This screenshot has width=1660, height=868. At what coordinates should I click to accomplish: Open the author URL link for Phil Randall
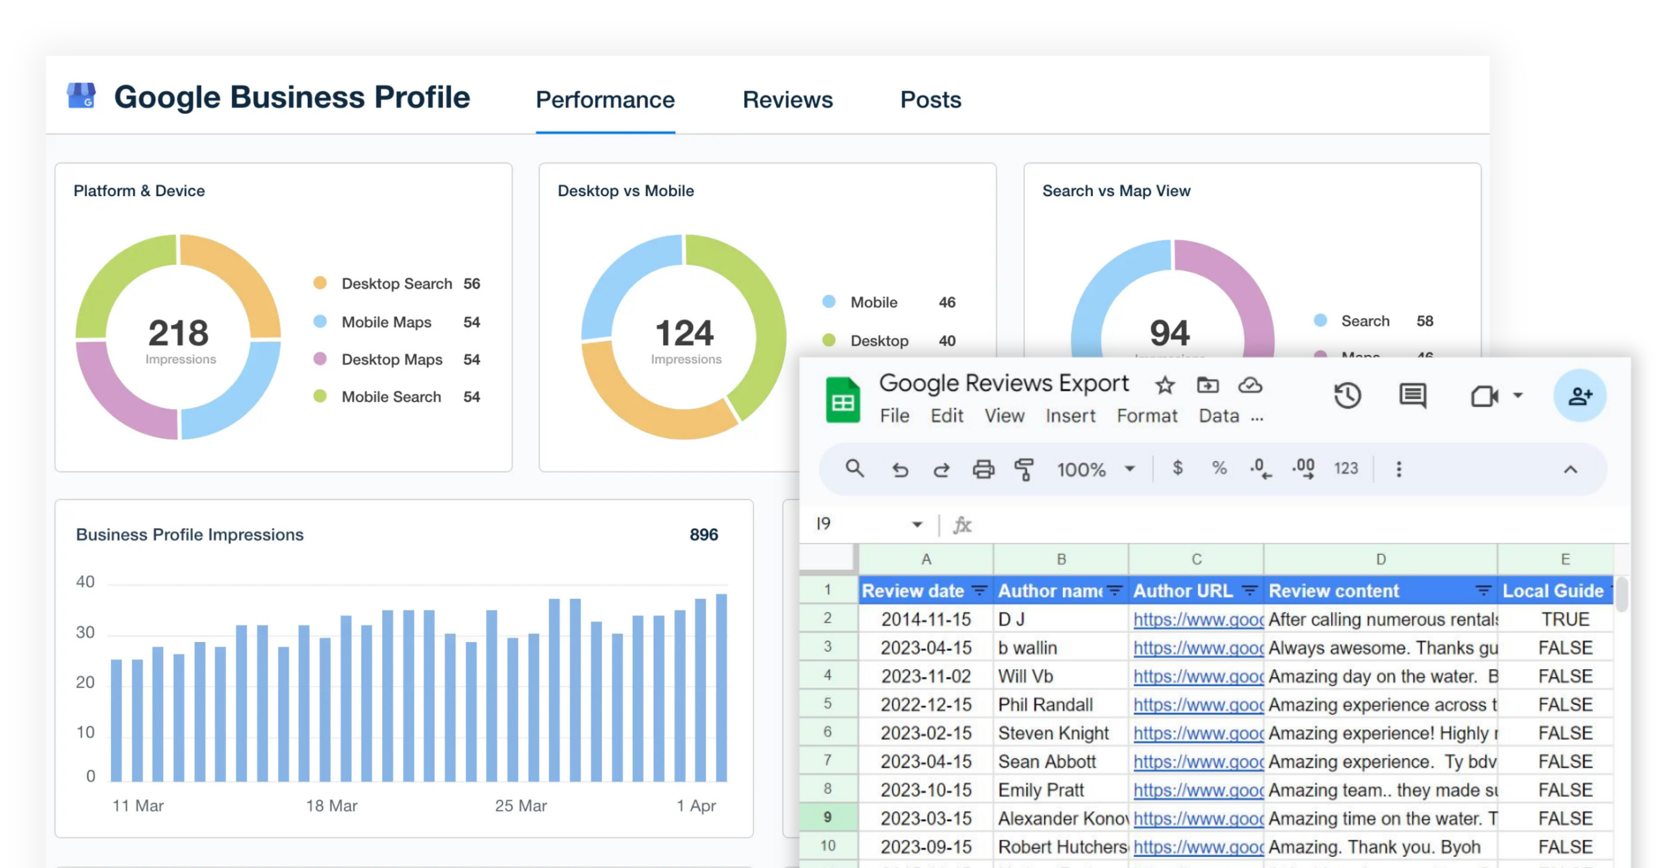tap(1198, 704)
